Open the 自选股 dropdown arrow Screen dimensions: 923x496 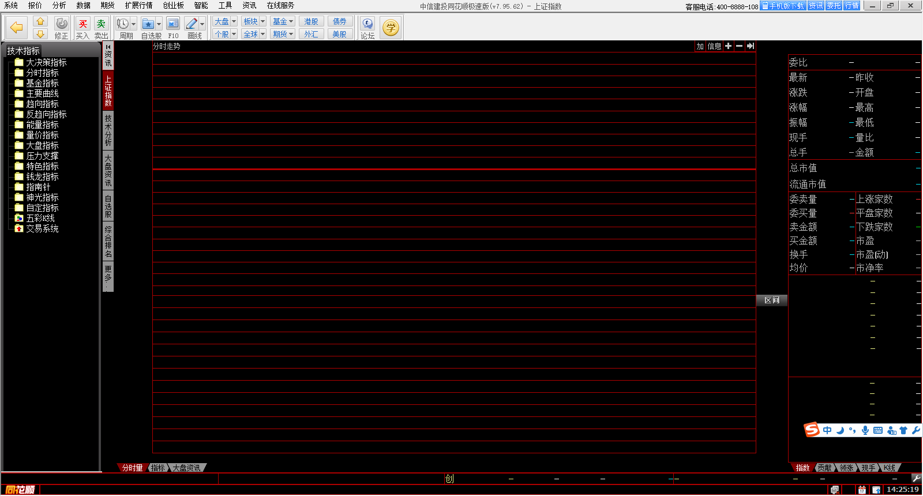pyautogui.click(x=159, y=24)
